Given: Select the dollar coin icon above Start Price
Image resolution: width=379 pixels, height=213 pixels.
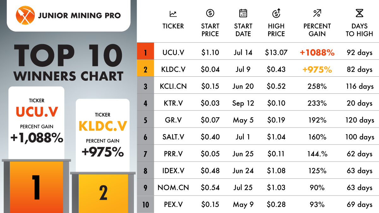Looking at the screenshot, I should tap(210, 13).
